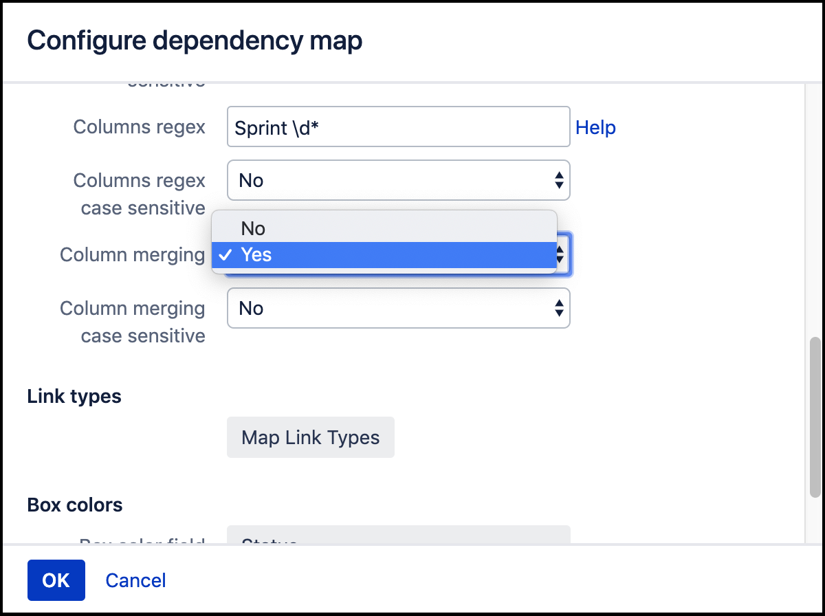Expand the Column merging case sensitive dropdown
Viewport: 825px width, 616px height.
[399, 308]
